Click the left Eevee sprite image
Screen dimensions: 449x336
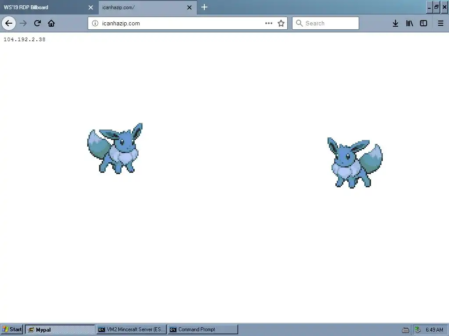pyautogui.click(x=115, y=148)
